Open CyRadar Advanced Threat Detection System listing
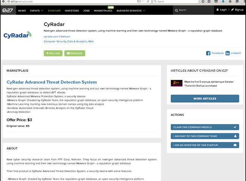 coord(51,82)
